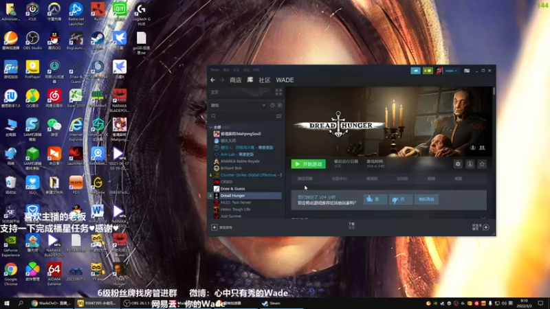Image resolution: width=550 pixels, height=309 pixels.
Task: Go back with Steam back arrow
Action: coord(212,80)
